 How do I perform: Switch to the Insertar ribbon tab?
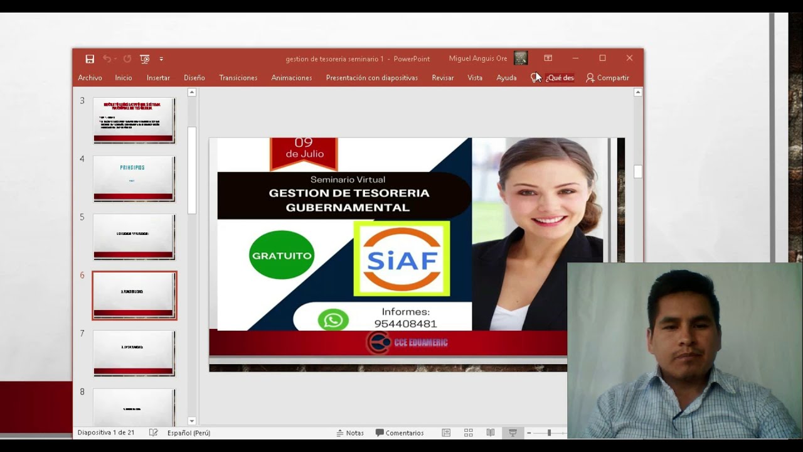coord(158,78)
